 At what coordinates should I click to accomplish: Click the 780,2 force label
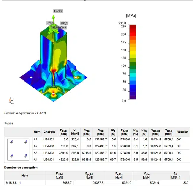point(64,23)
